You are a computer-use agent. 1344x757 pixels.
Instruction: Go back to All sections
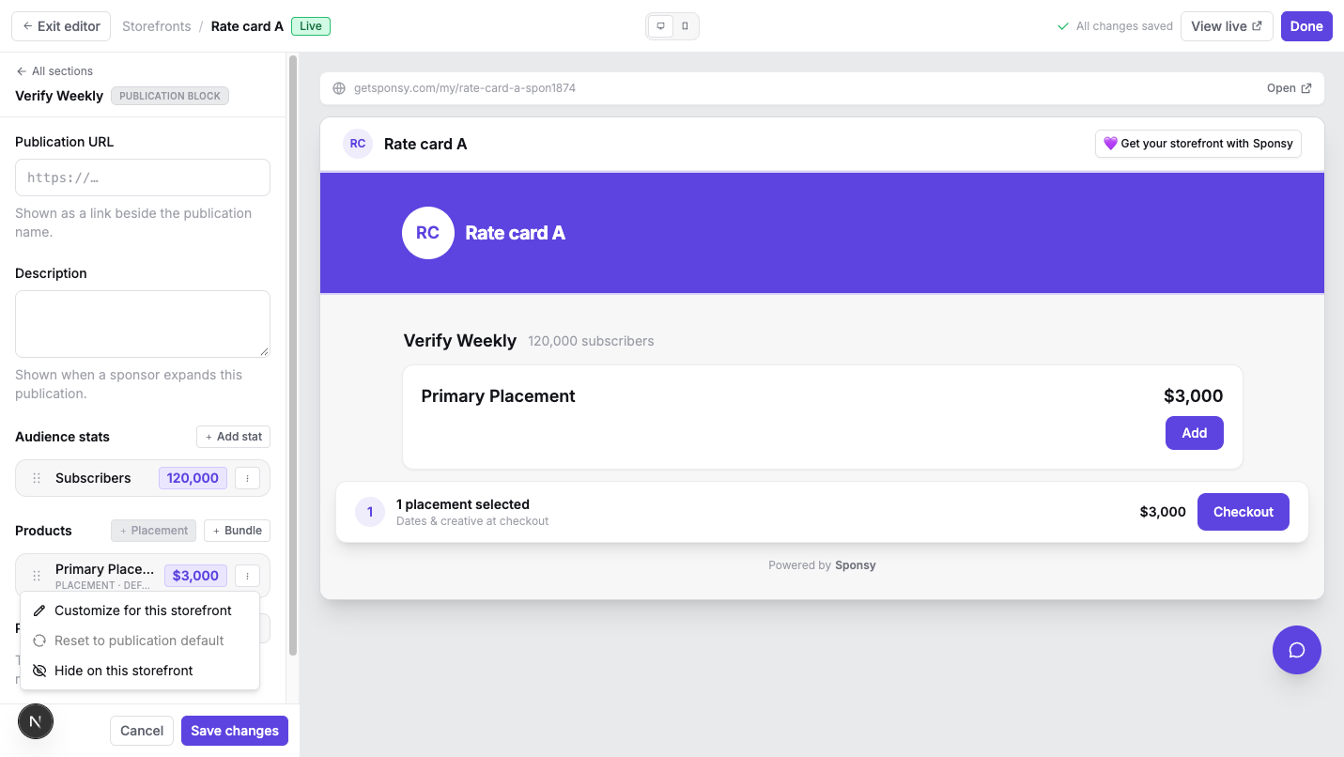[54, 71]
